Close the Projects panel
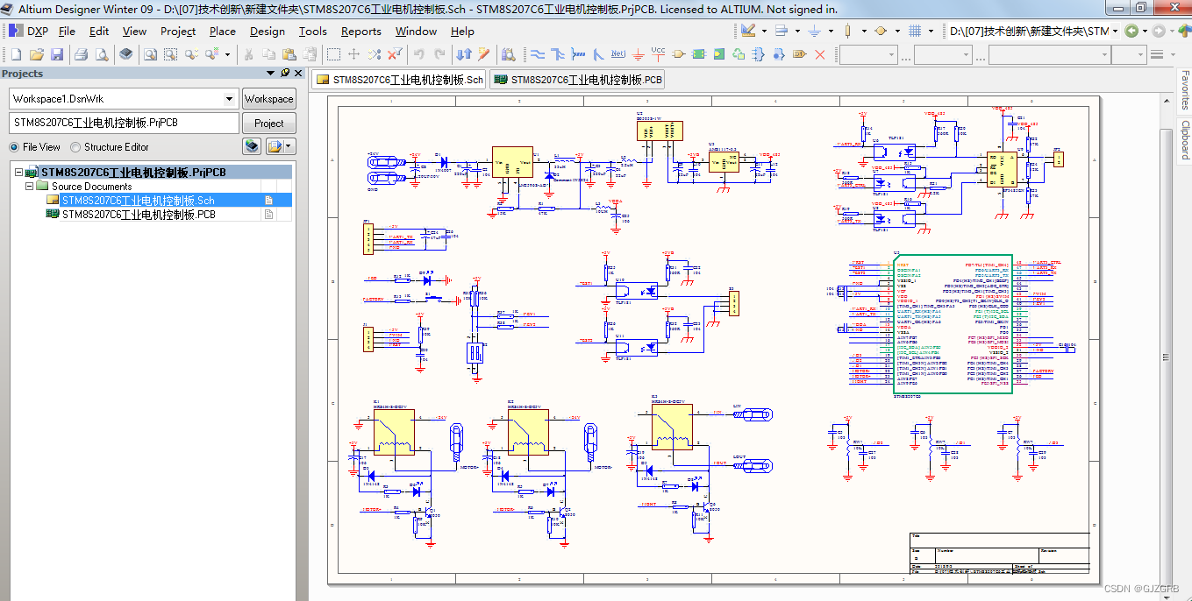 click(298, 74)
